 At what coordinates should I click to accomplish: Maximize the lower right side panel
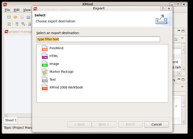tap(183, 80)
